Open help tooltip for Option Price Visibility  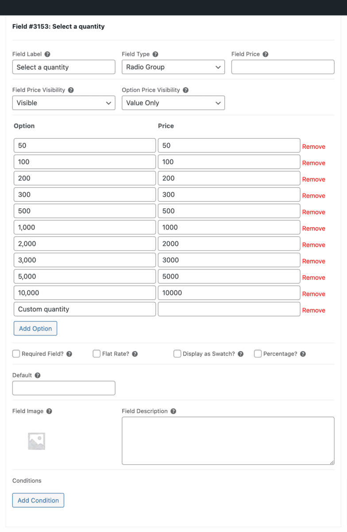coord(185,90)
